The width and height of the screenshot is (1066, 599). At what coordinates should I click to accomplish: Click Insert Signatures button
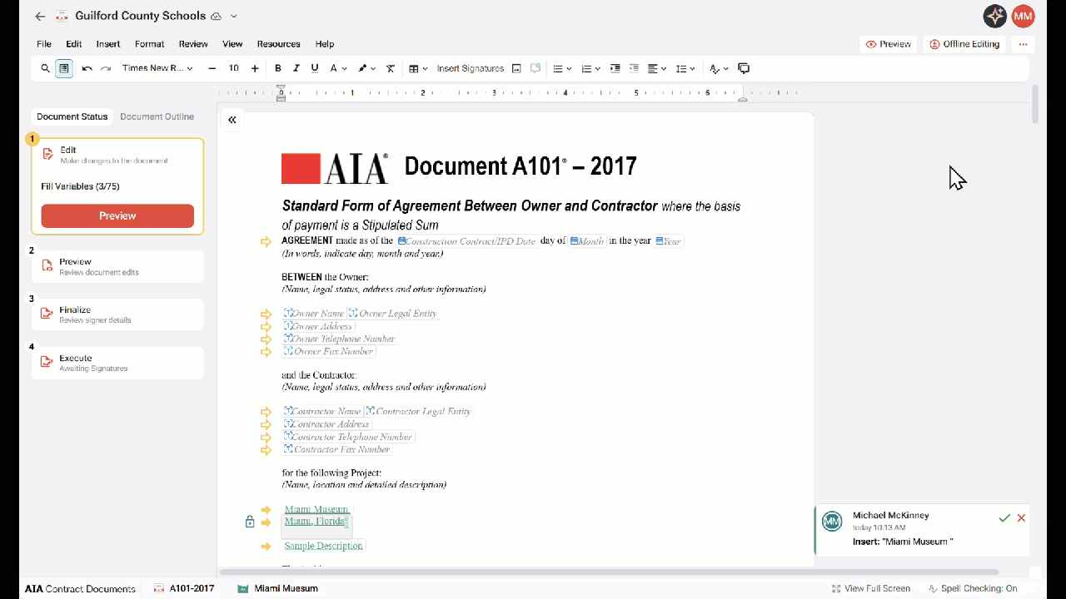471,69
